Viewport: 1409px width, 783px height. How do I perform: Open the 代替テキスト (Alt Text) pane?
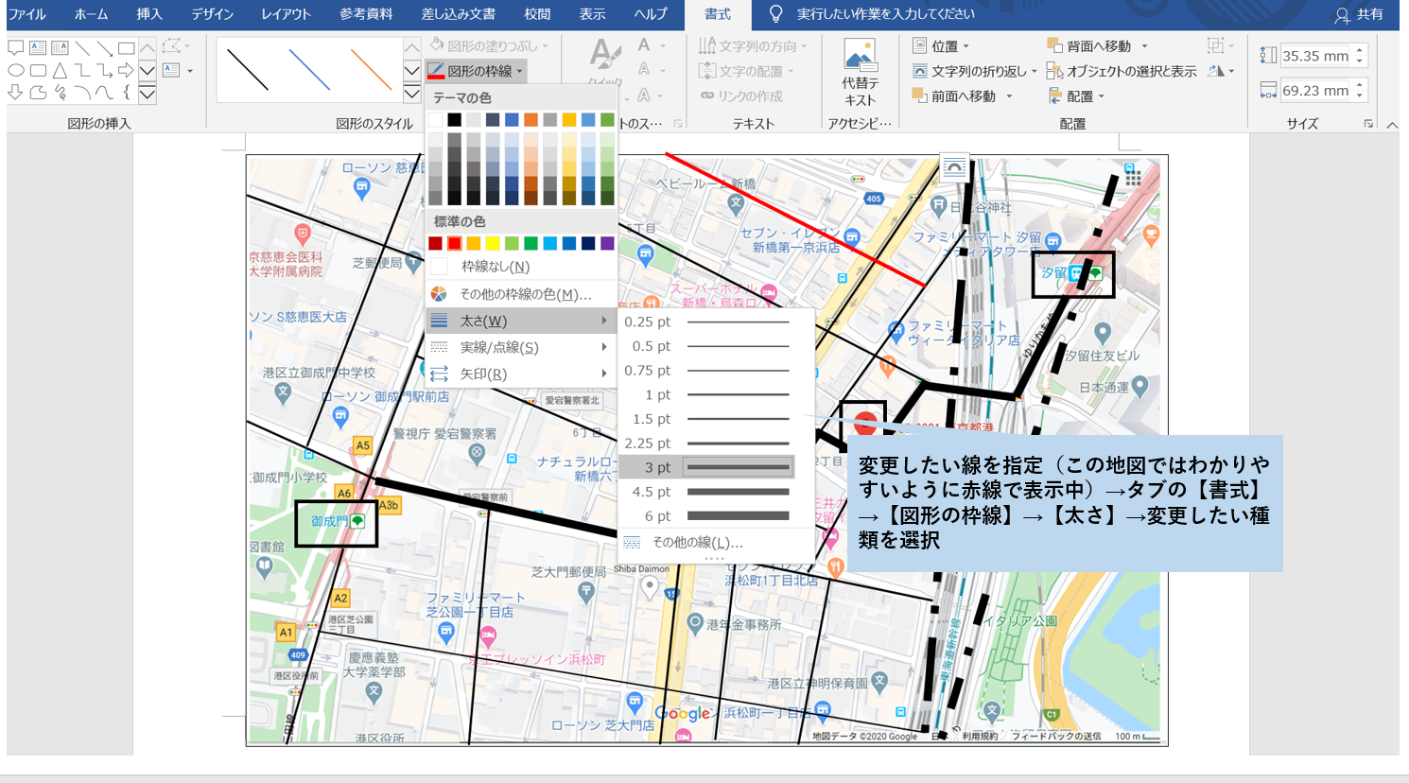click(x=859, y=69)
